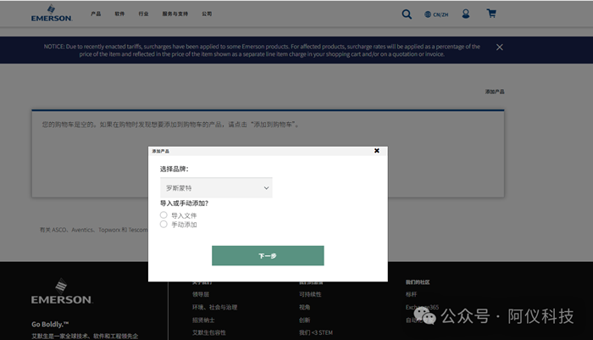Click the globe CN/ZH language selector

click(436, 14)
